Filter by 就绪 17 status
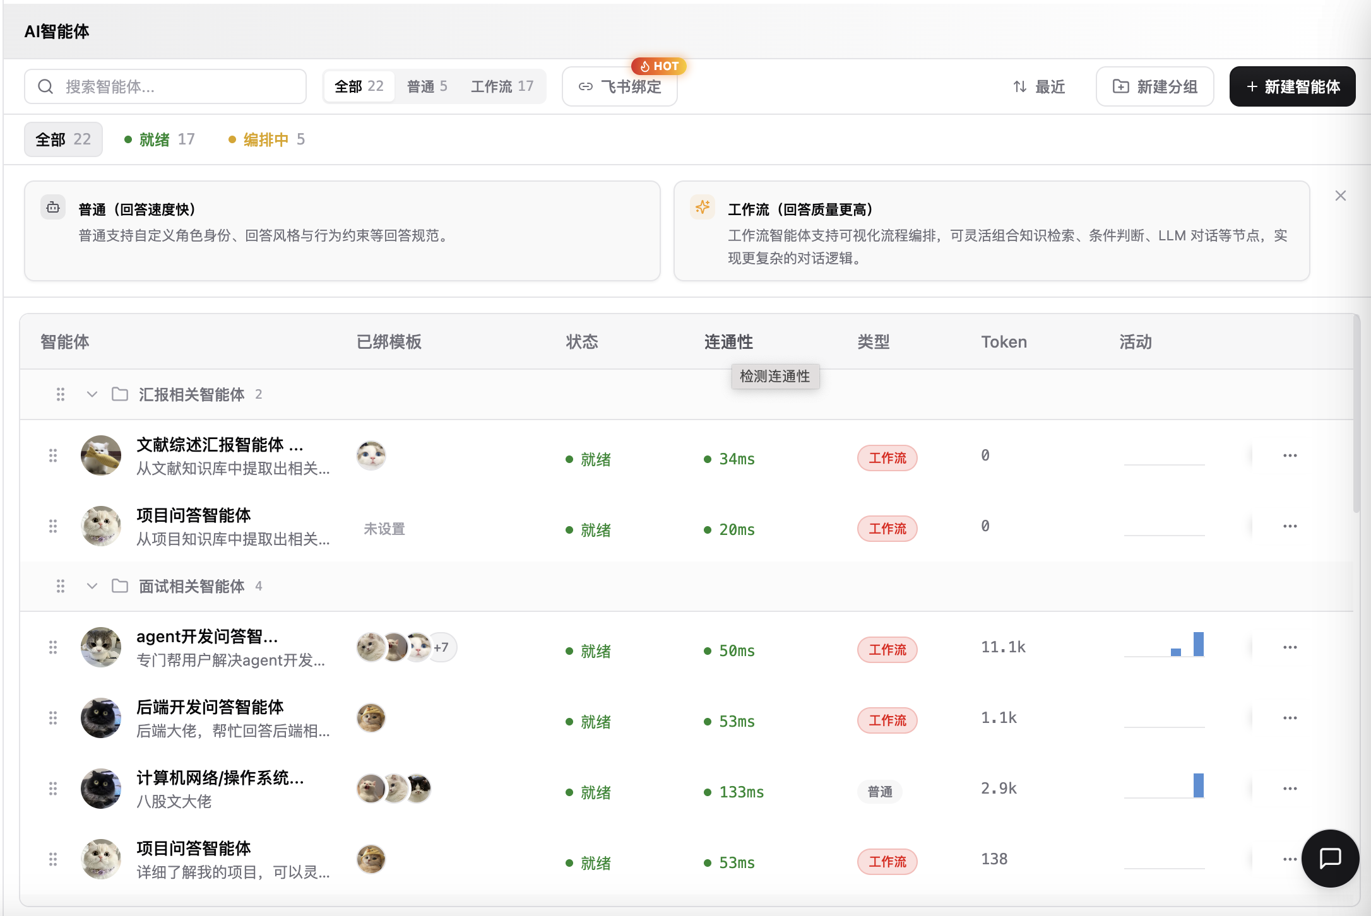 tap(160, 139)
